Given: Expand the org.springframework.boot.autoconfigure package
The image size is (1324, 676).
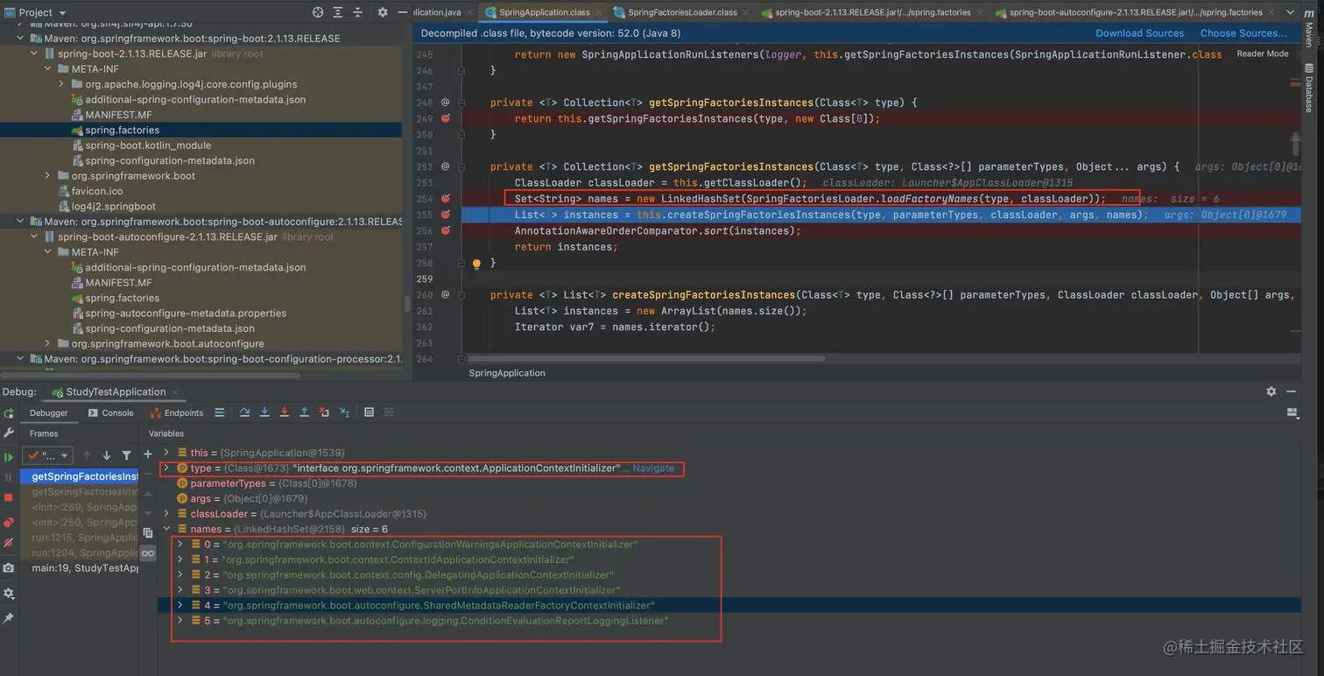Looking at the screenshot, I should click(49, 343).
